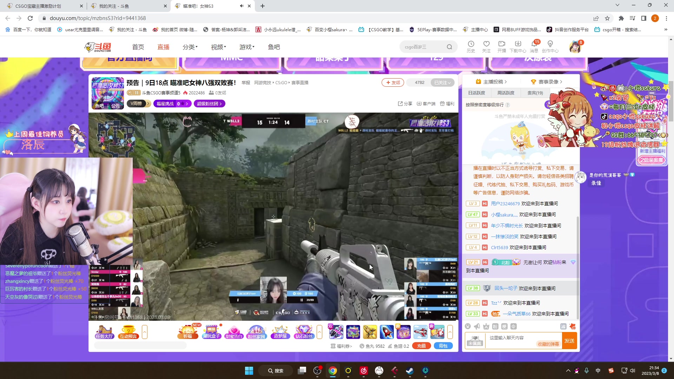This screenshot has width=674, height=379.
Task: Open Chrome tab search dropdown arrow
Action: 617,5
